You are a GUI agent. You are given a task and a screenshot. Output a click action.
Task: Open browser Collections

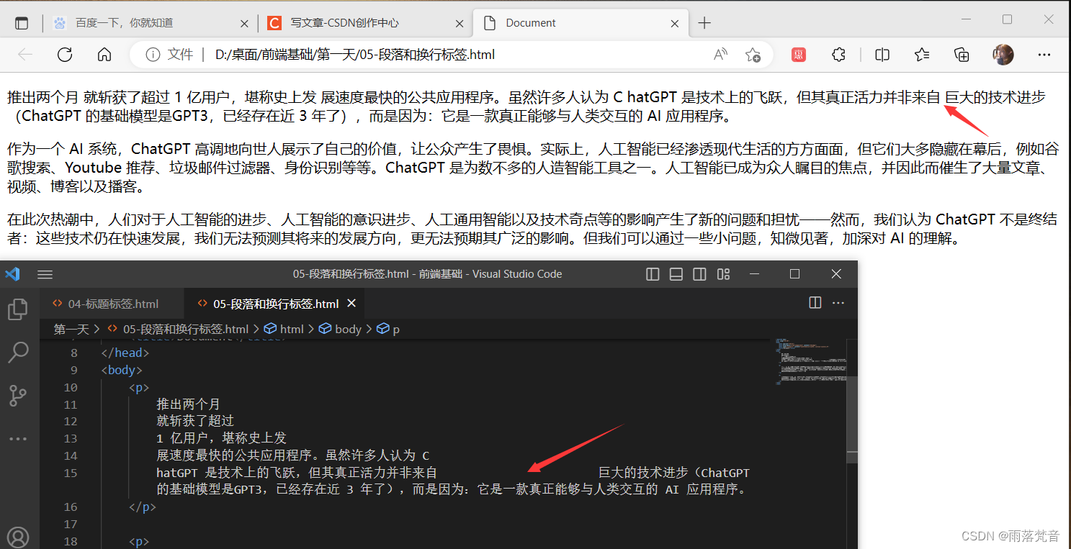point(962,55)
